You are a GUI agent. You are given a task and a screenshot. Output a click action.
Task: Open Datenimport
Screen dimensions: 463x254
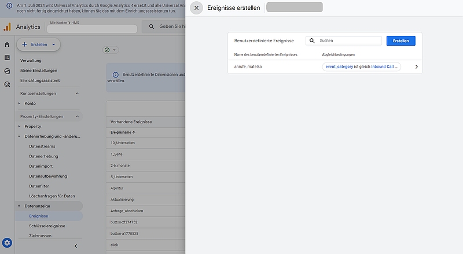[41, 166]
